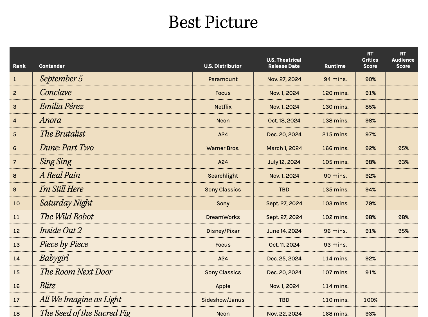Open the Sing Sing contender entry
428x317 pixels.
[56, 162]
